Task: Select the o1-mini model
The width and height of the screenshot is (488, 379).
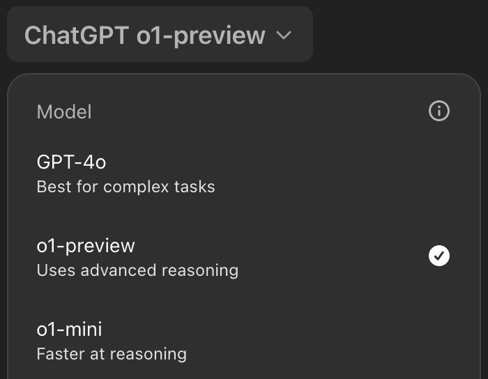Action: pos(244,341)
